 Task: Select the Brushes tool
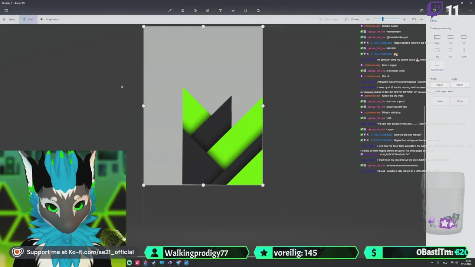coord(170,10)
